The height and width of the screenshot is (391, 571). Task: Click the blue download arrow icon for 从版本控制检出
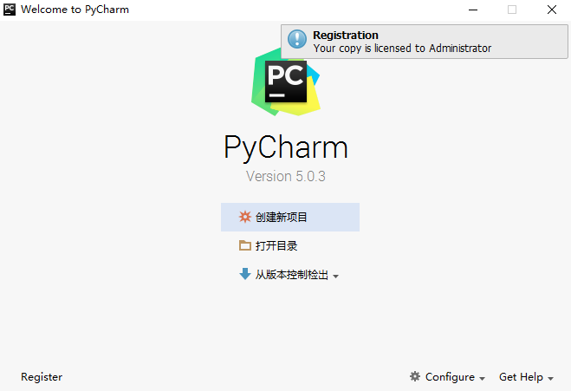[x=244, y=274]
